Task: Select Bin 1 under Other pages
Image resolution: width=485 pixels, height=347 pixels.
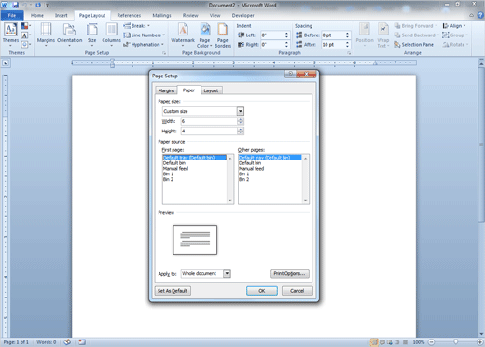Action: tap(243, 174)
